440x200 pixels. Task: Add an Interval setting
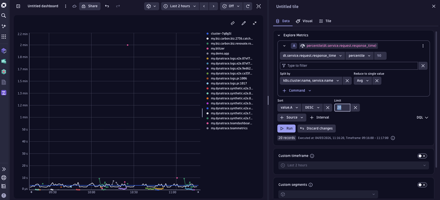(319, 118)
